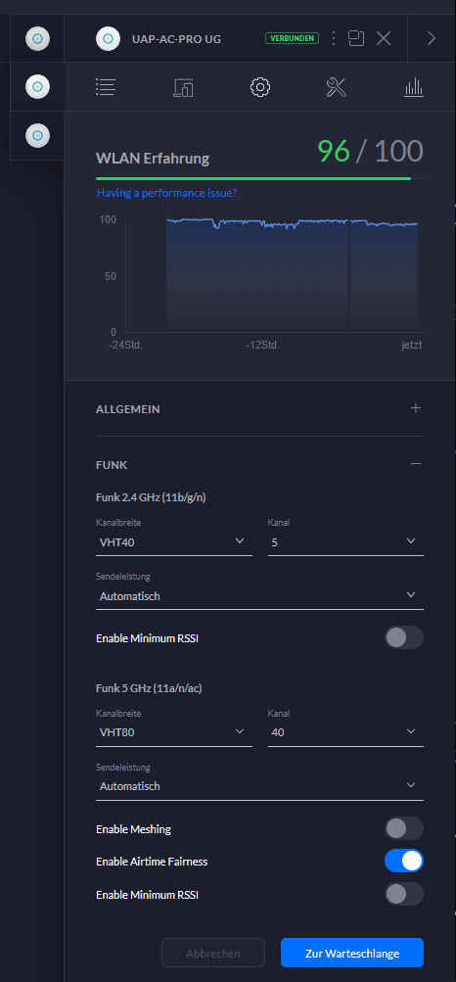
Task: Expand the ALLGEMEIN section
Action: pyautogui.click(x=416, y=408)
